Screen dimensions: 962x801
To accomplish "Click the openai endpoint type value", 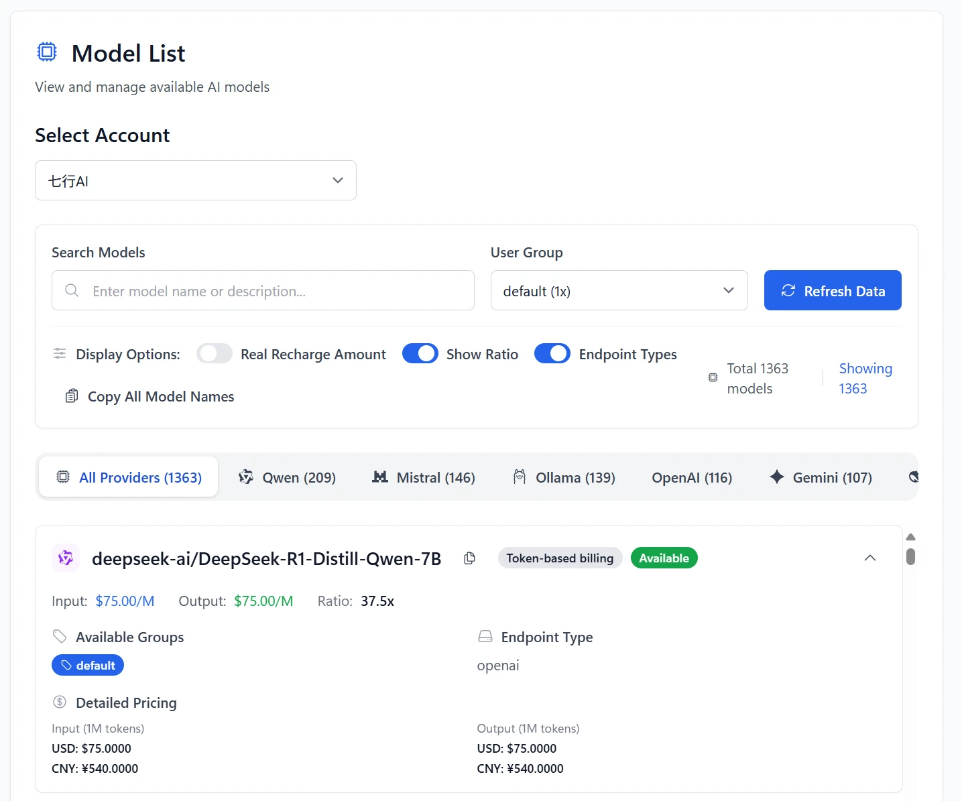I will click(498, 665).
